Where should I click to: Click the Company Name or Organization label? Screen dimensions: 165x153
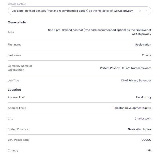[20, 68]
